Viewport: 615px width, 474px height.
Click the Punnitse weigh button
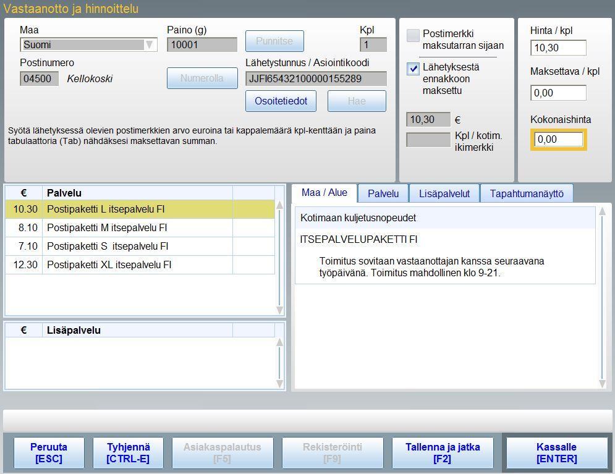click(274, 41)
